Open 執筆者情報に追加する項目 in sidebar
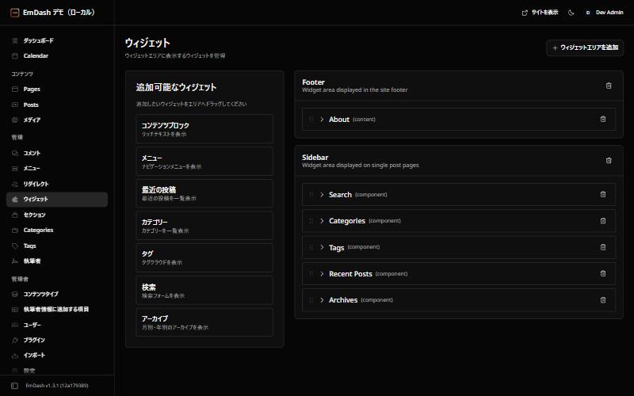Screen dimensions: 634x396 point(57,310)
